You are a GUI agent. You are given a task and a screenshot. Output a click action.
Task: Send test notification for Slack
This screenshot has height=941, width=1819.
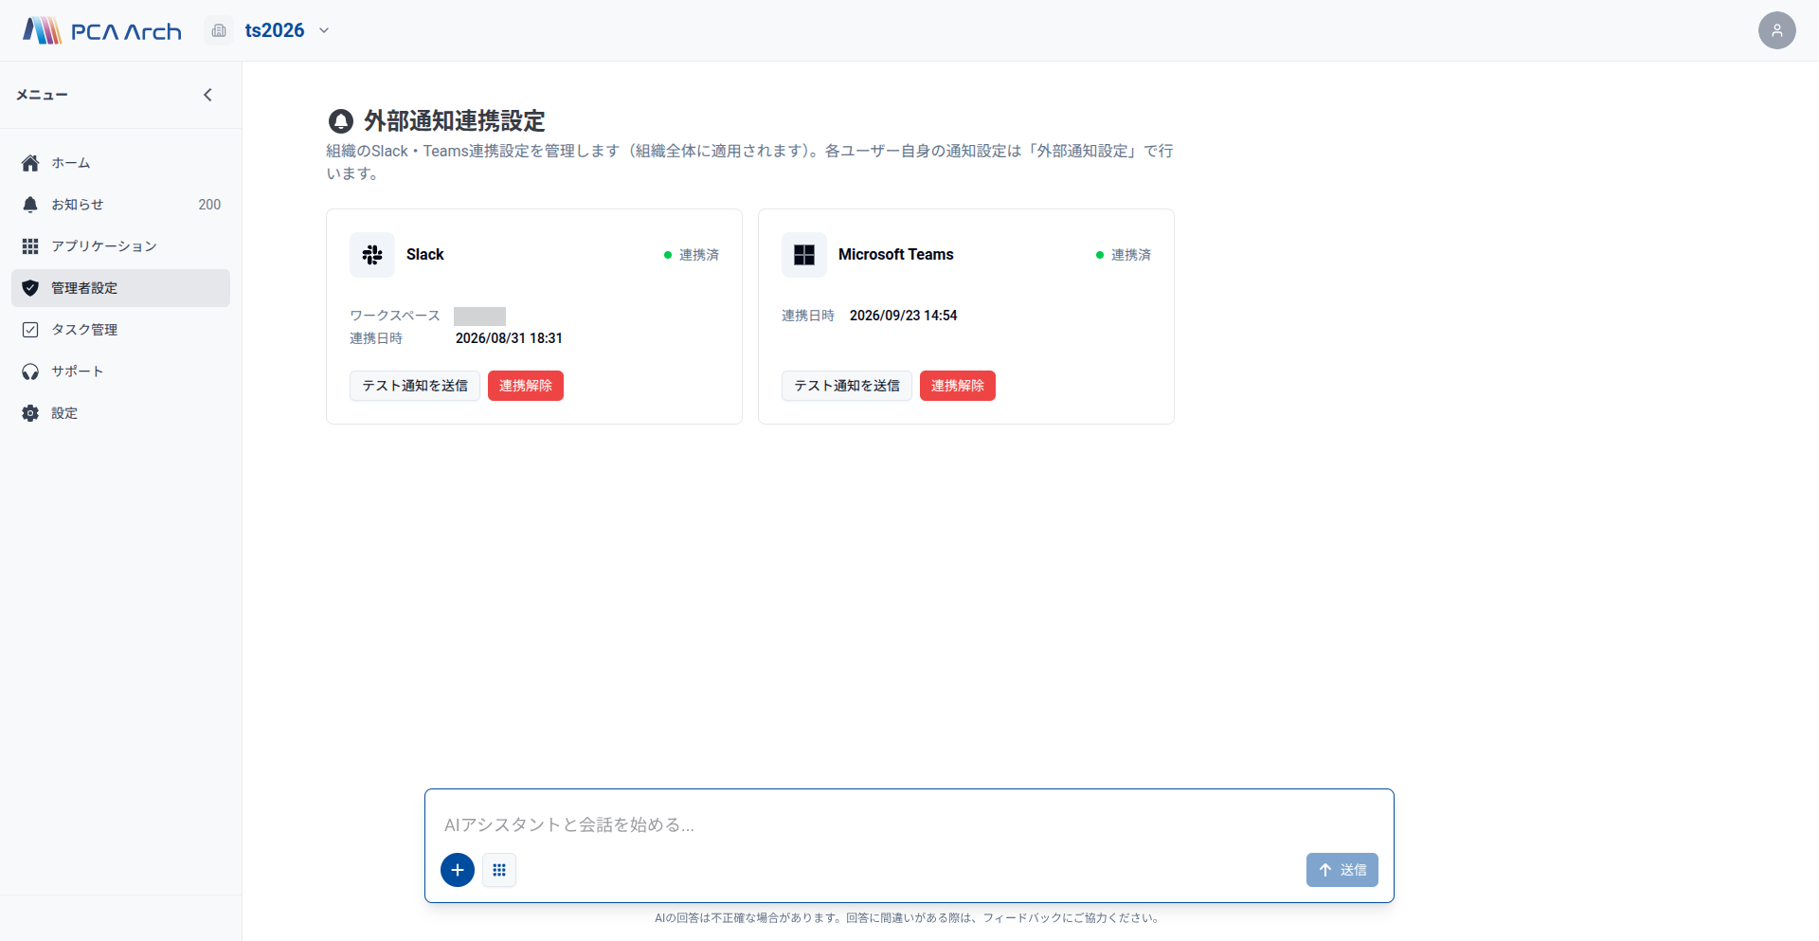pyautogui.click(x=415, y=386)
